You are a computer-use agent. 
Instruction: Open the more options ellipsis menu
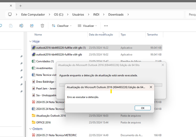pos(106,26)
